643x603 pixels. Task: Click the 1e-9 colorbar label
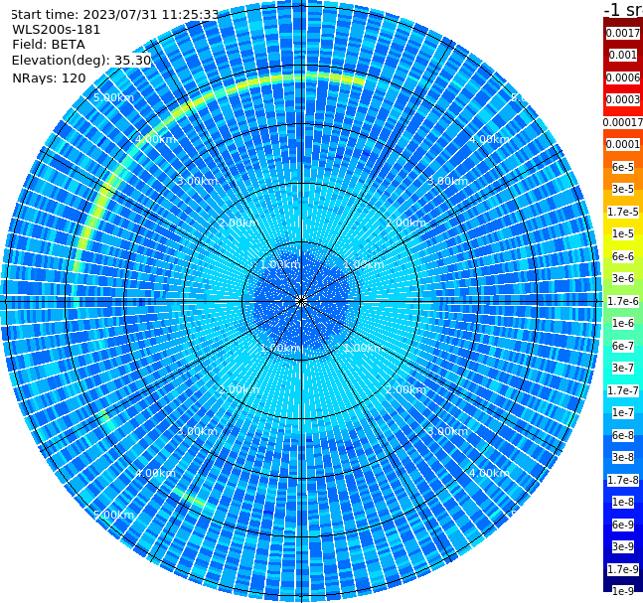(623, 591)
